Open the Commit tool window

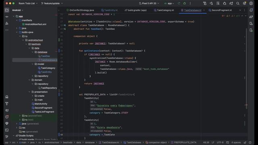click(x=7, y=17)
